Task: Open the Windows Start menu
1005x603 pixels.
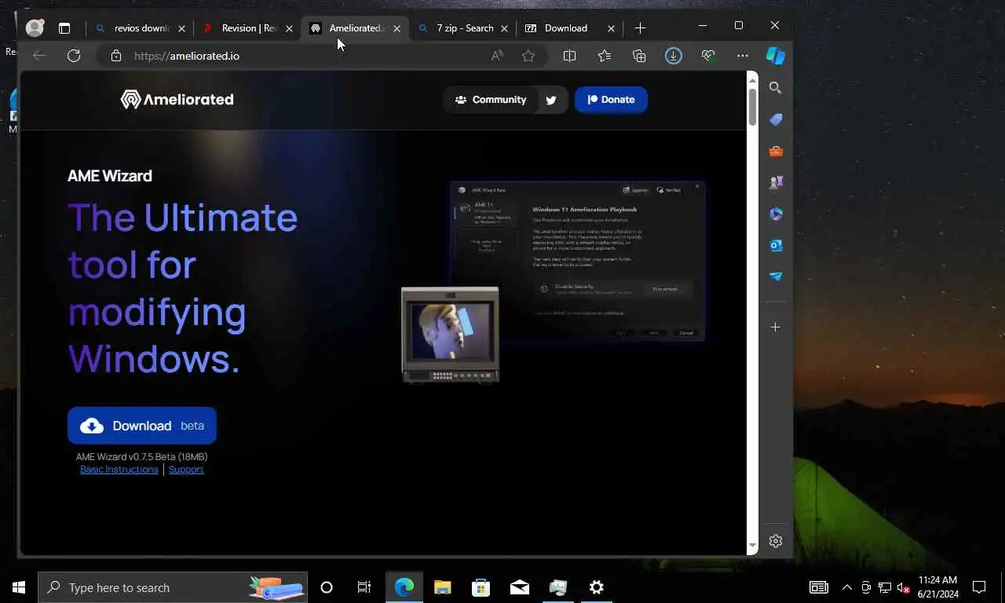Action: click(x=19, y=587)
